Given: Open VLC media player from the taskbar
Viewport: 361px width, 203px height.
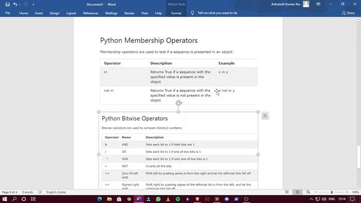Looking at the screenshot, I should (168, 199).
